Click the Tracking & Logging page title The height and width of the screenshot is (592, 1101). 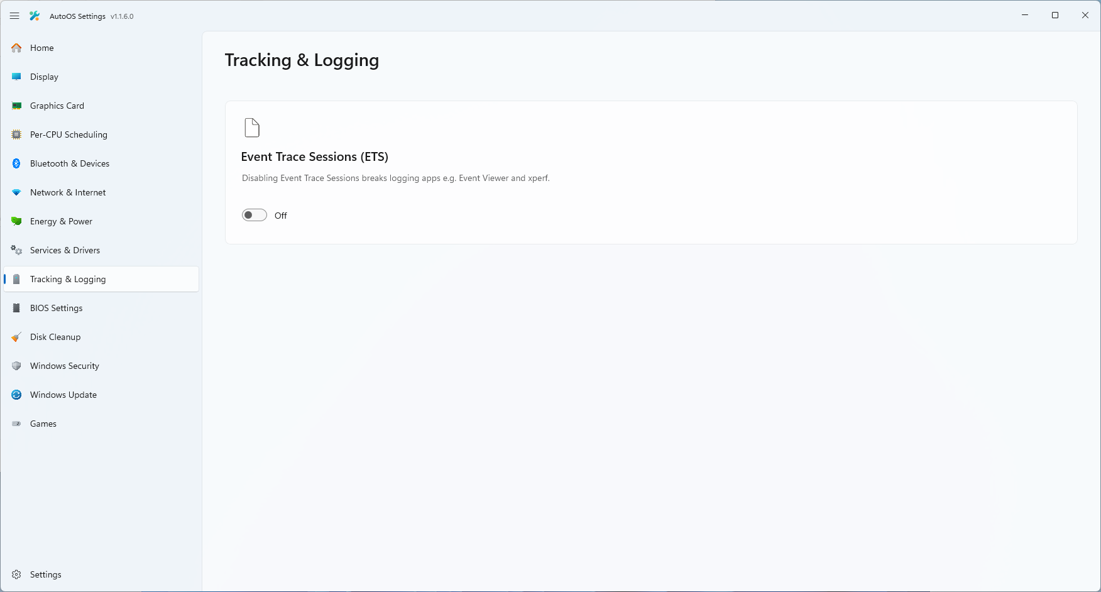point(302,60)
